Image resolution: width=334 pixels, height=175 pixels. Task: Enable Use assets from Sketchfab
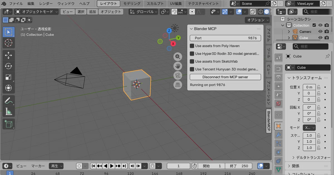tap(192, 61)
